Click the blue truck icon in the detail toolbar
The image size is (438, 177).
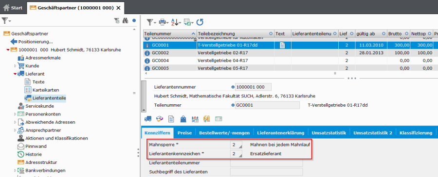pyautogui.click(x=148, y=119)
